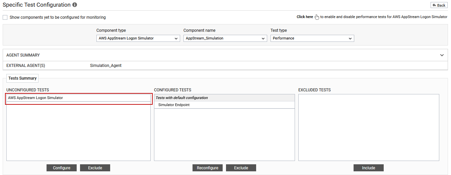This screenshot has height=175, width=451.
Task: Click 'Tests with default configuration' header row
Action: 224,98
